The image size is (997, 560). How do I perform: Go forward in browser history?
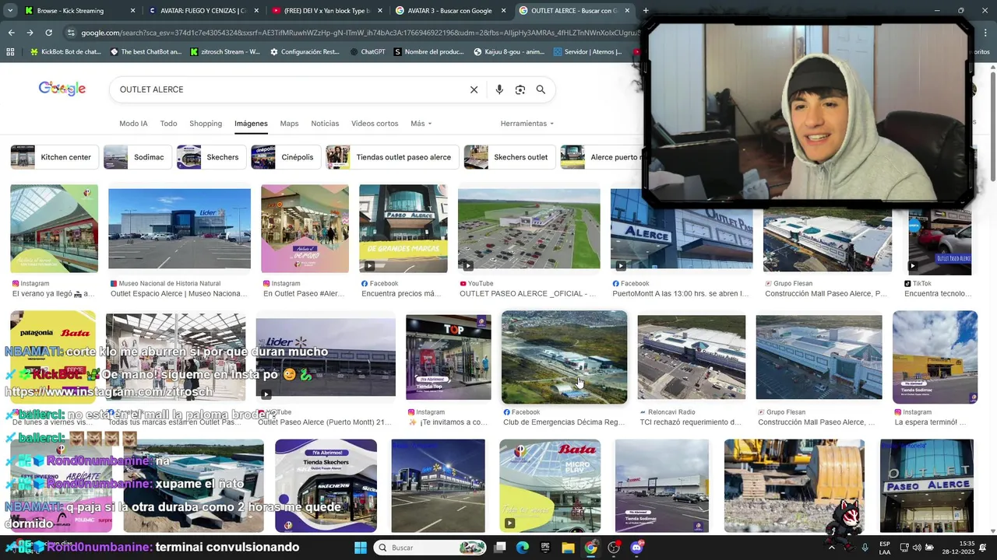tap(30, 33)
